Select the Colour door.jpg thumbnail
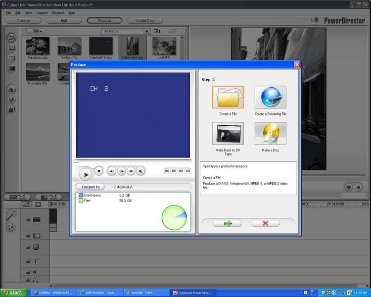 tap(133, 46)
